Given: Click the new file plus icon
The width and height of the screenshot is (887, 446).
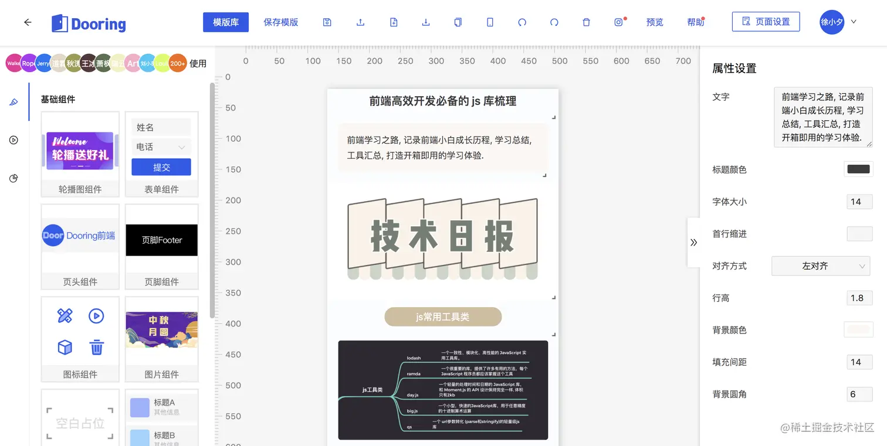Looking at the screenshot, I should [x=394, y=22].
